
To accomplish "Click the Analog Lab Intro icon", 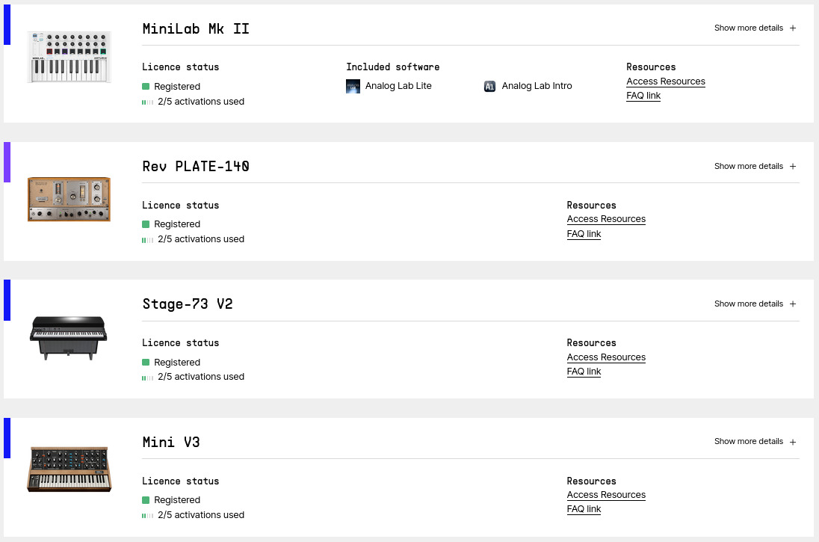I will click(x=489, y=87).
